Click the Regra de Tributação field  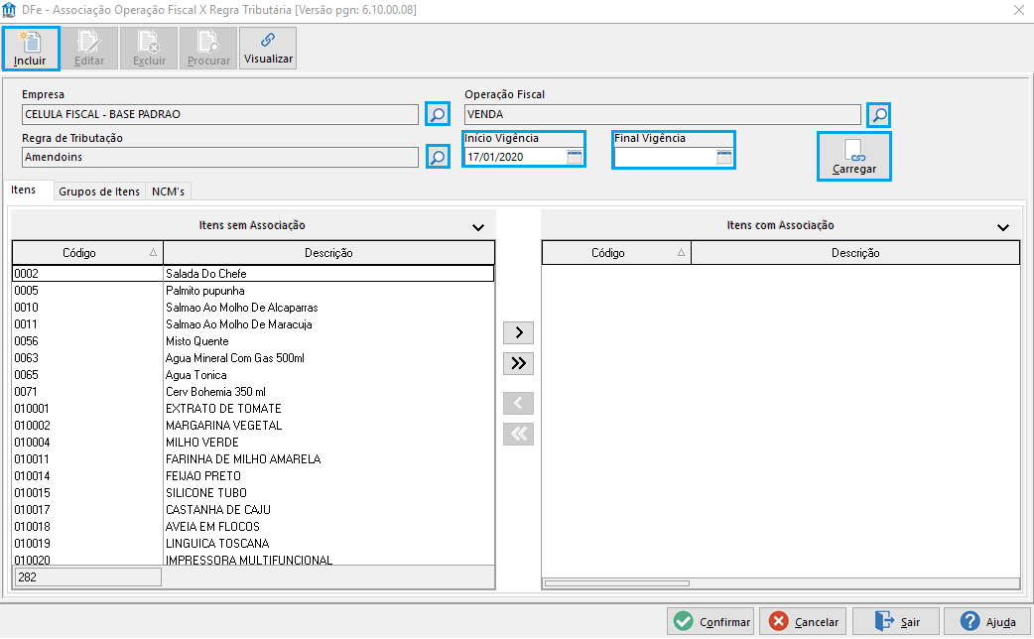click(220, 157)
